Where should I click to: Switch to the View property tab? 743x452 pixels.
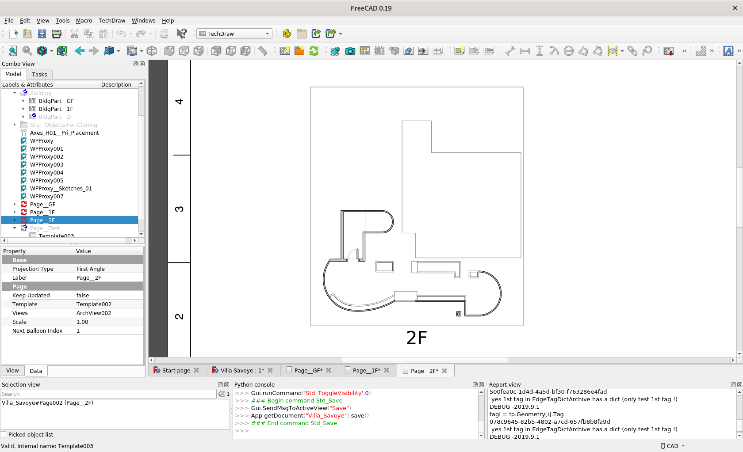[12, 371]
